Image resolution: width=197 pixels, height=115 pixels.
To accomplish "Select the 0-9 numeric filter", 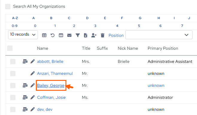I will tap(15, 26).
